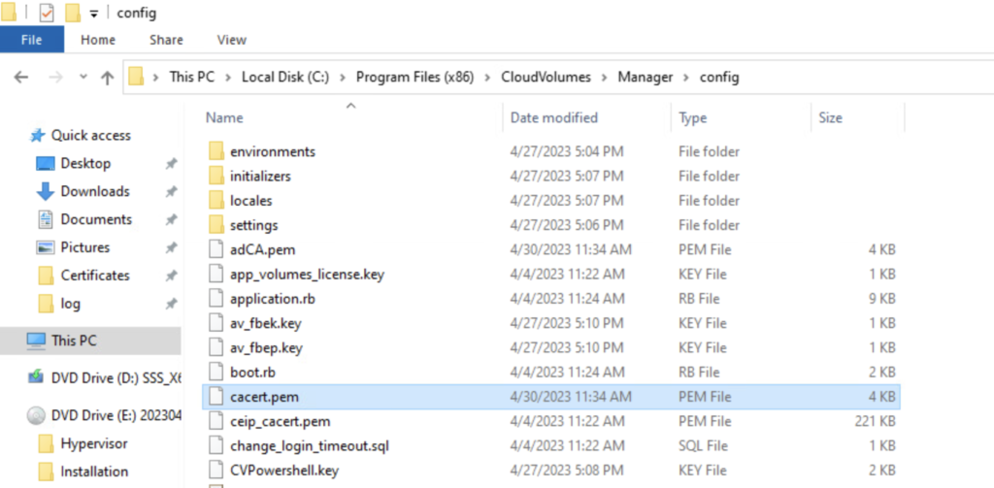Click the cacert.pem file icon
This screenshot has width=994, height=488.
click(x=215, y=397)
